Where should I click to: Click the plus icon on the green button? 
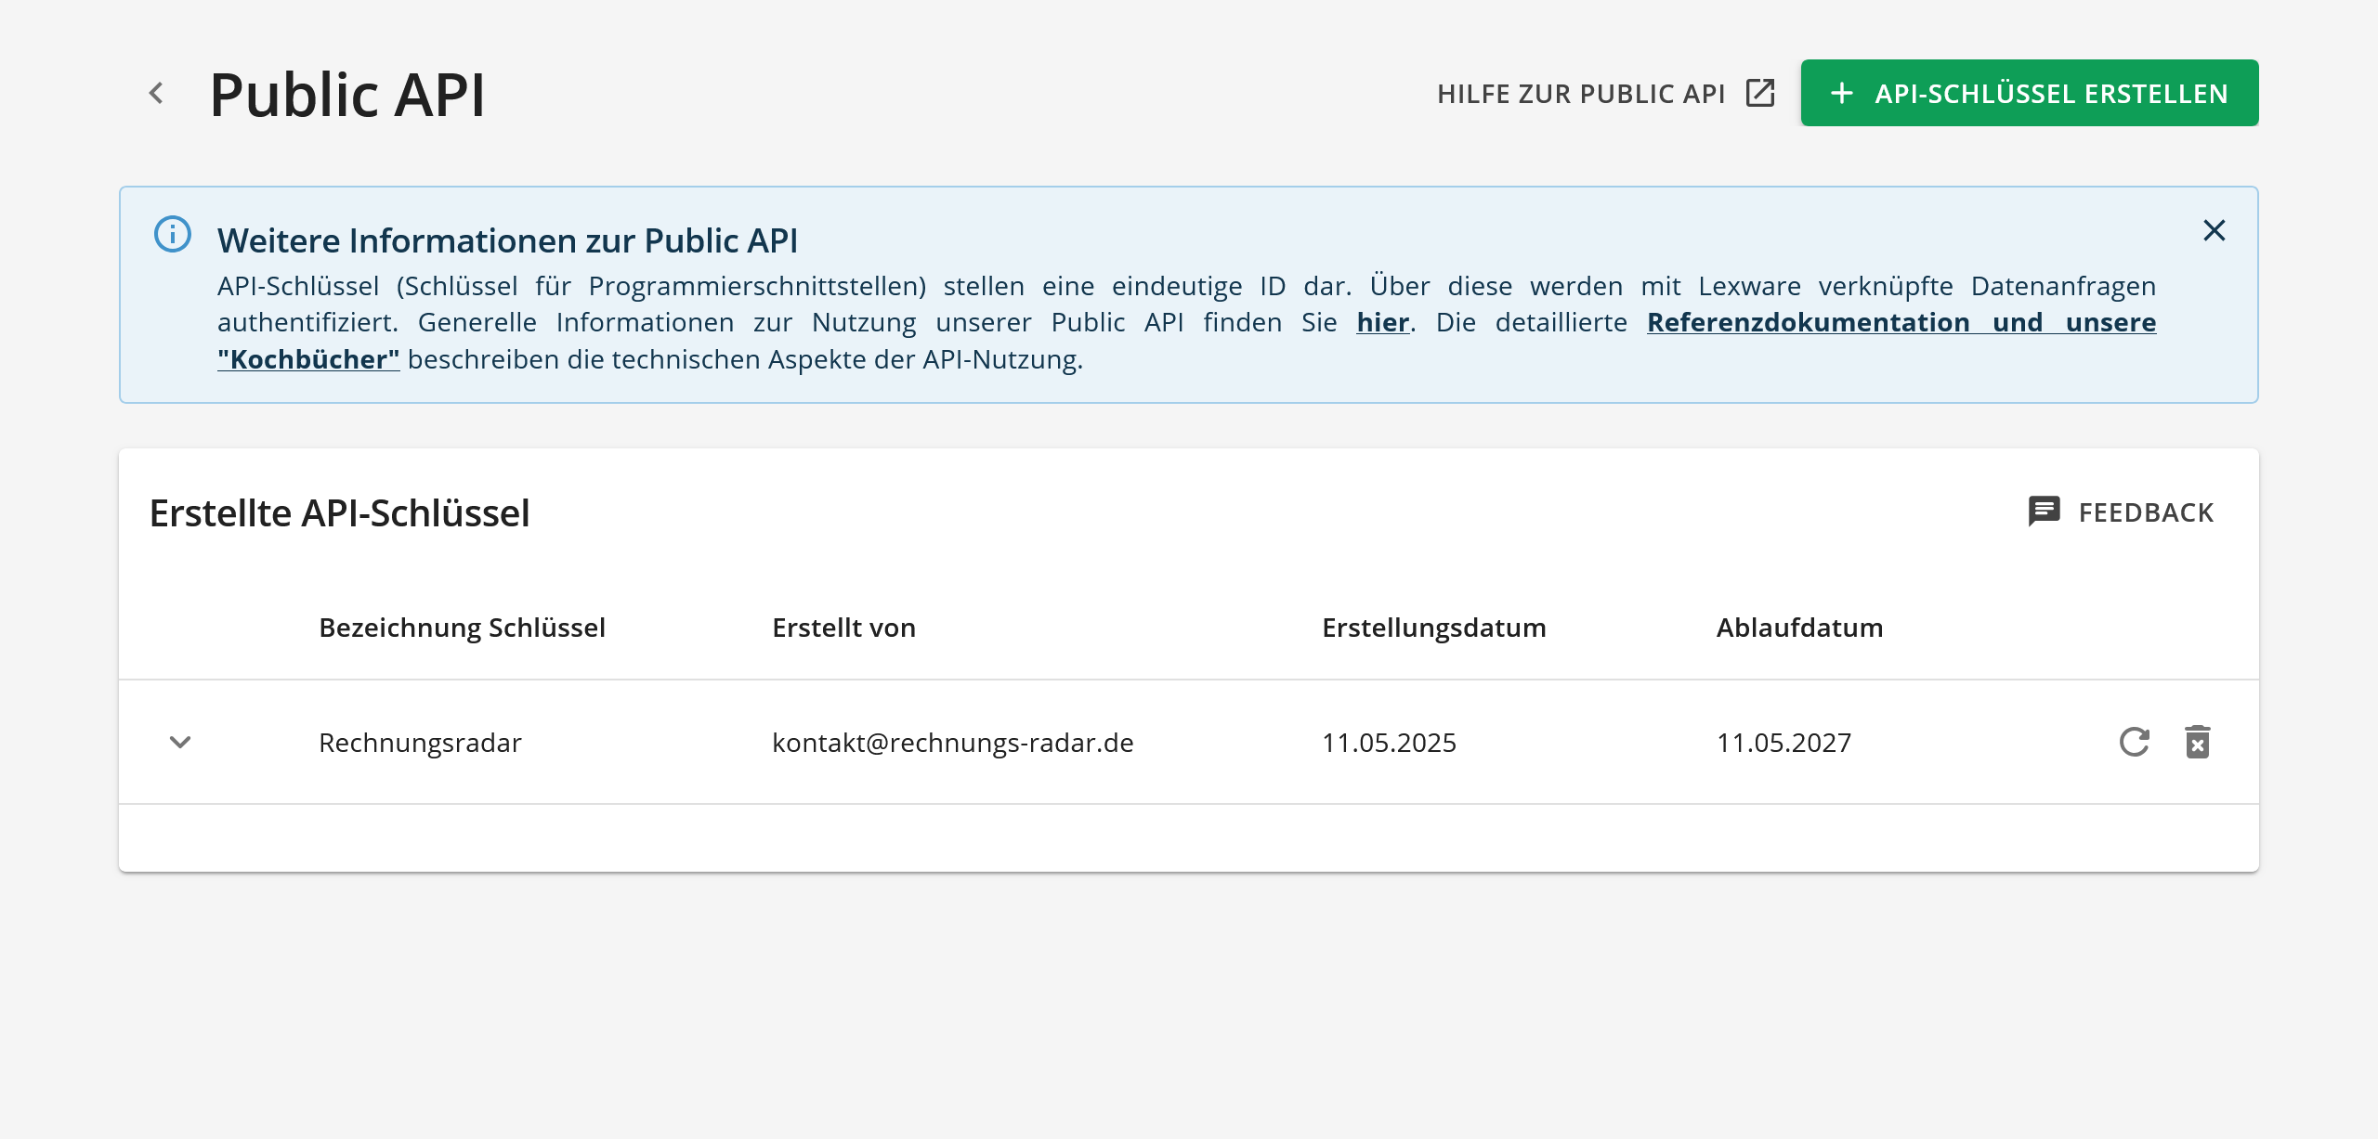pos(1842,93)
